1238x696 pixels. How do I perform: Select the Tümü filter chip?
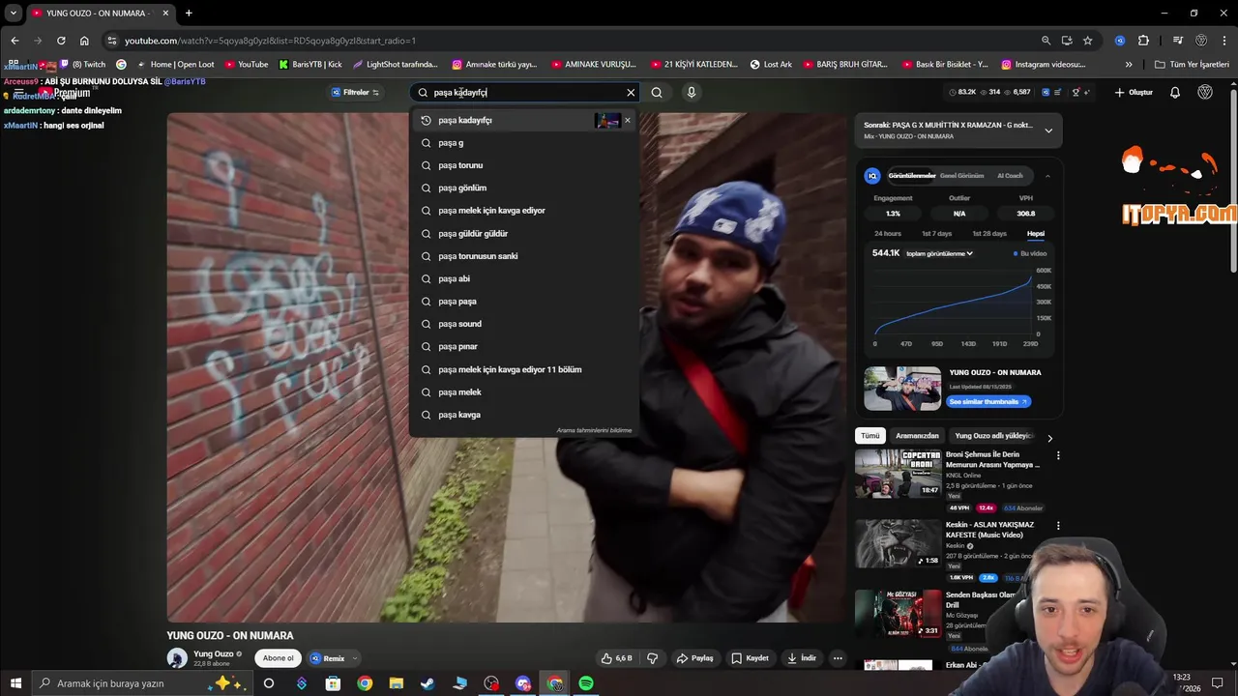pyautogui.click(x=870, y=436)
